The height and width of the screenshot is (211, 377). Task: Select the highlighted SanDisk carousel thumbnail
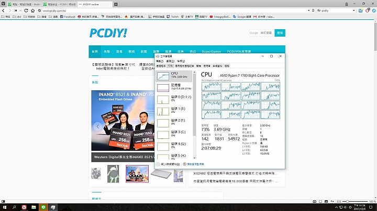137,174
